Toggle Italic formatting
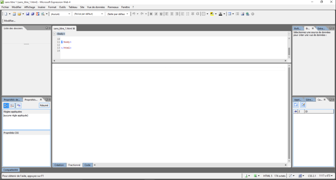Viewport: 336px width, 180px height. (156, 14)
